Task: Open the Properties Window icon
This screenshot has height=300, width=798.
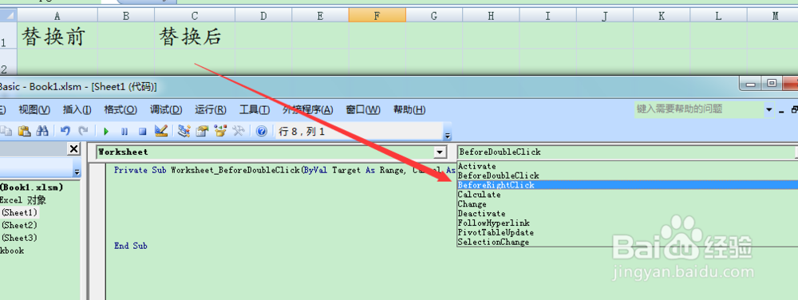Action: pos(202,131)
